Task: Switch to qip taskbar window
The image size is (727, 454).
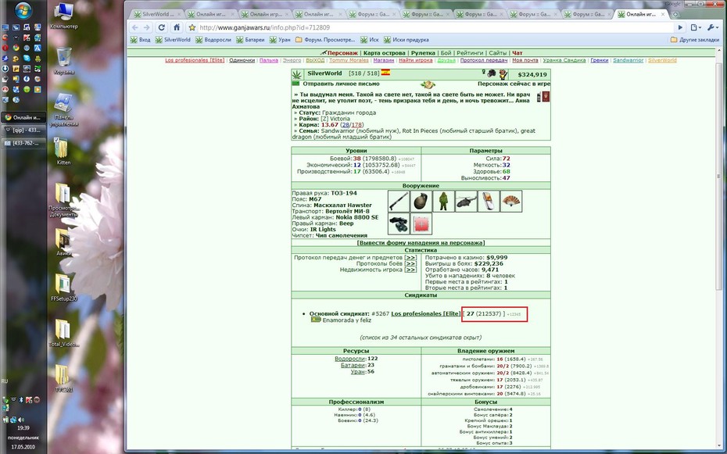Action: (x=24, y=130)
